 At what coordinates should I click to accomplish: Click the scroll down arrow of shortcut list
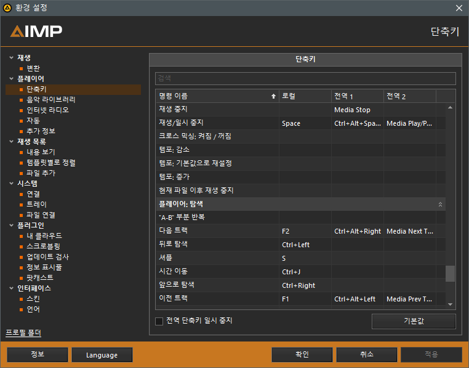450,305
